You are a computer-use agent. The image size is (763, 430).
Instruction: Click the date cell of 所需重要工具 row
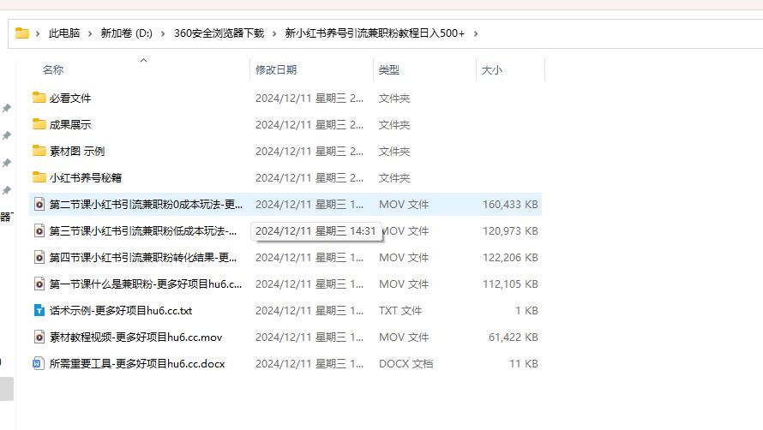coord(309,363)
